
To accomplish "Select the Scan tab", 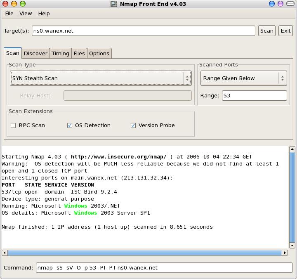I will (13, 53).
